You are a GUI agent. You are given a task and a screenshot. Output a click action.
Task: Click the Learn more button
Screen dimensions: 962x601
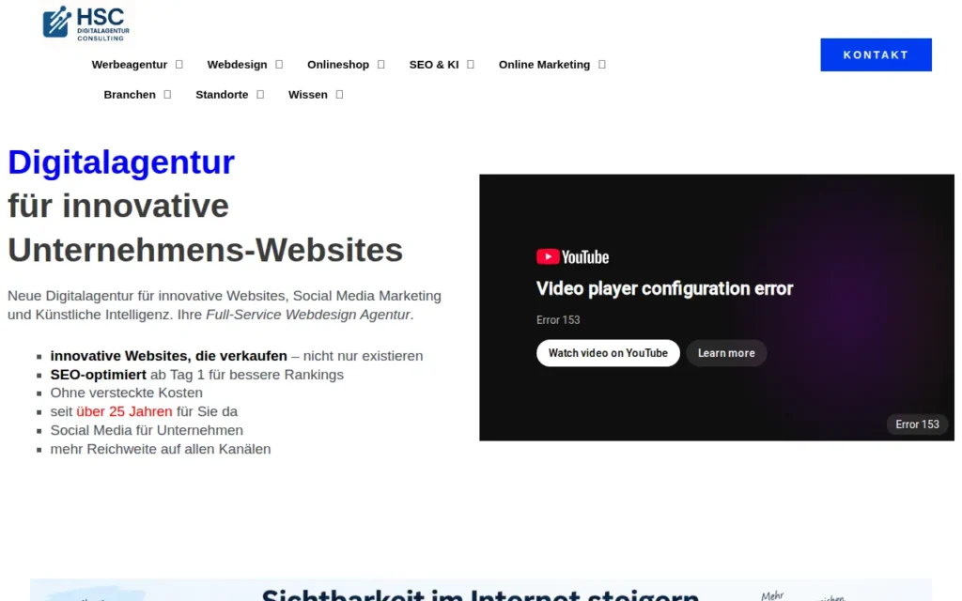726,353
